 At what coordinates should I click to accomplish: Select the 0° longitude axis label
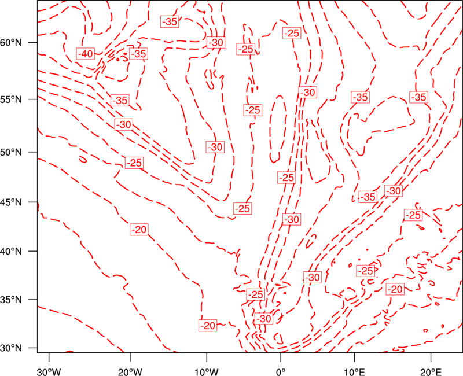[281, 371]
